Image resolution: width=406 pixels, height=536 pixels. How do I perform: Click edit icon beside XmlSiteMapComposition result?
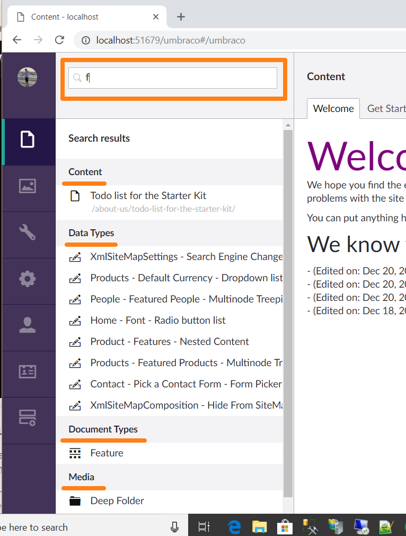(x=75, y=405)
